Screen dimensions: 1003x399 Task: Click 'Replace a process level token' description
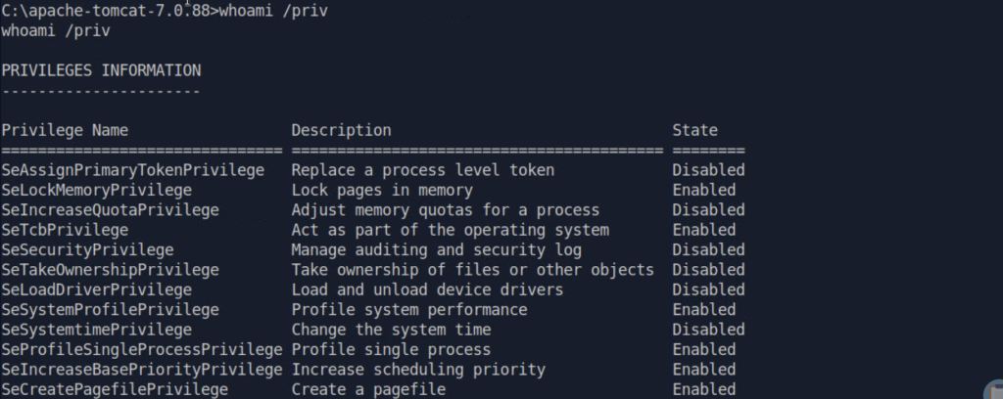click(423, 170)
